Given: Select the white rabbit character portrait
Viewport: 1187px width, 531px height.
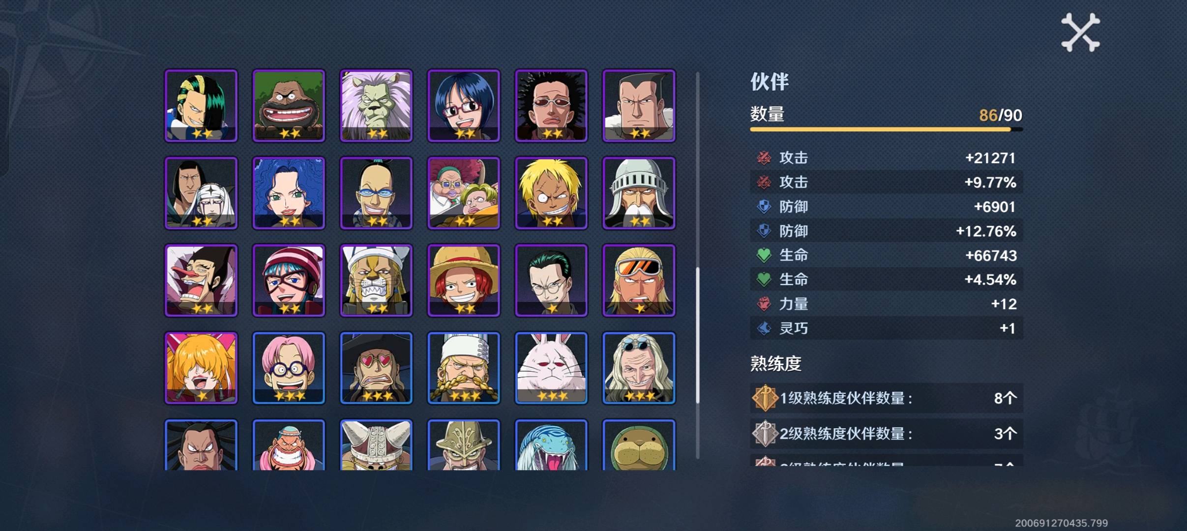Looking at the screenshot, I should (551, 368).
